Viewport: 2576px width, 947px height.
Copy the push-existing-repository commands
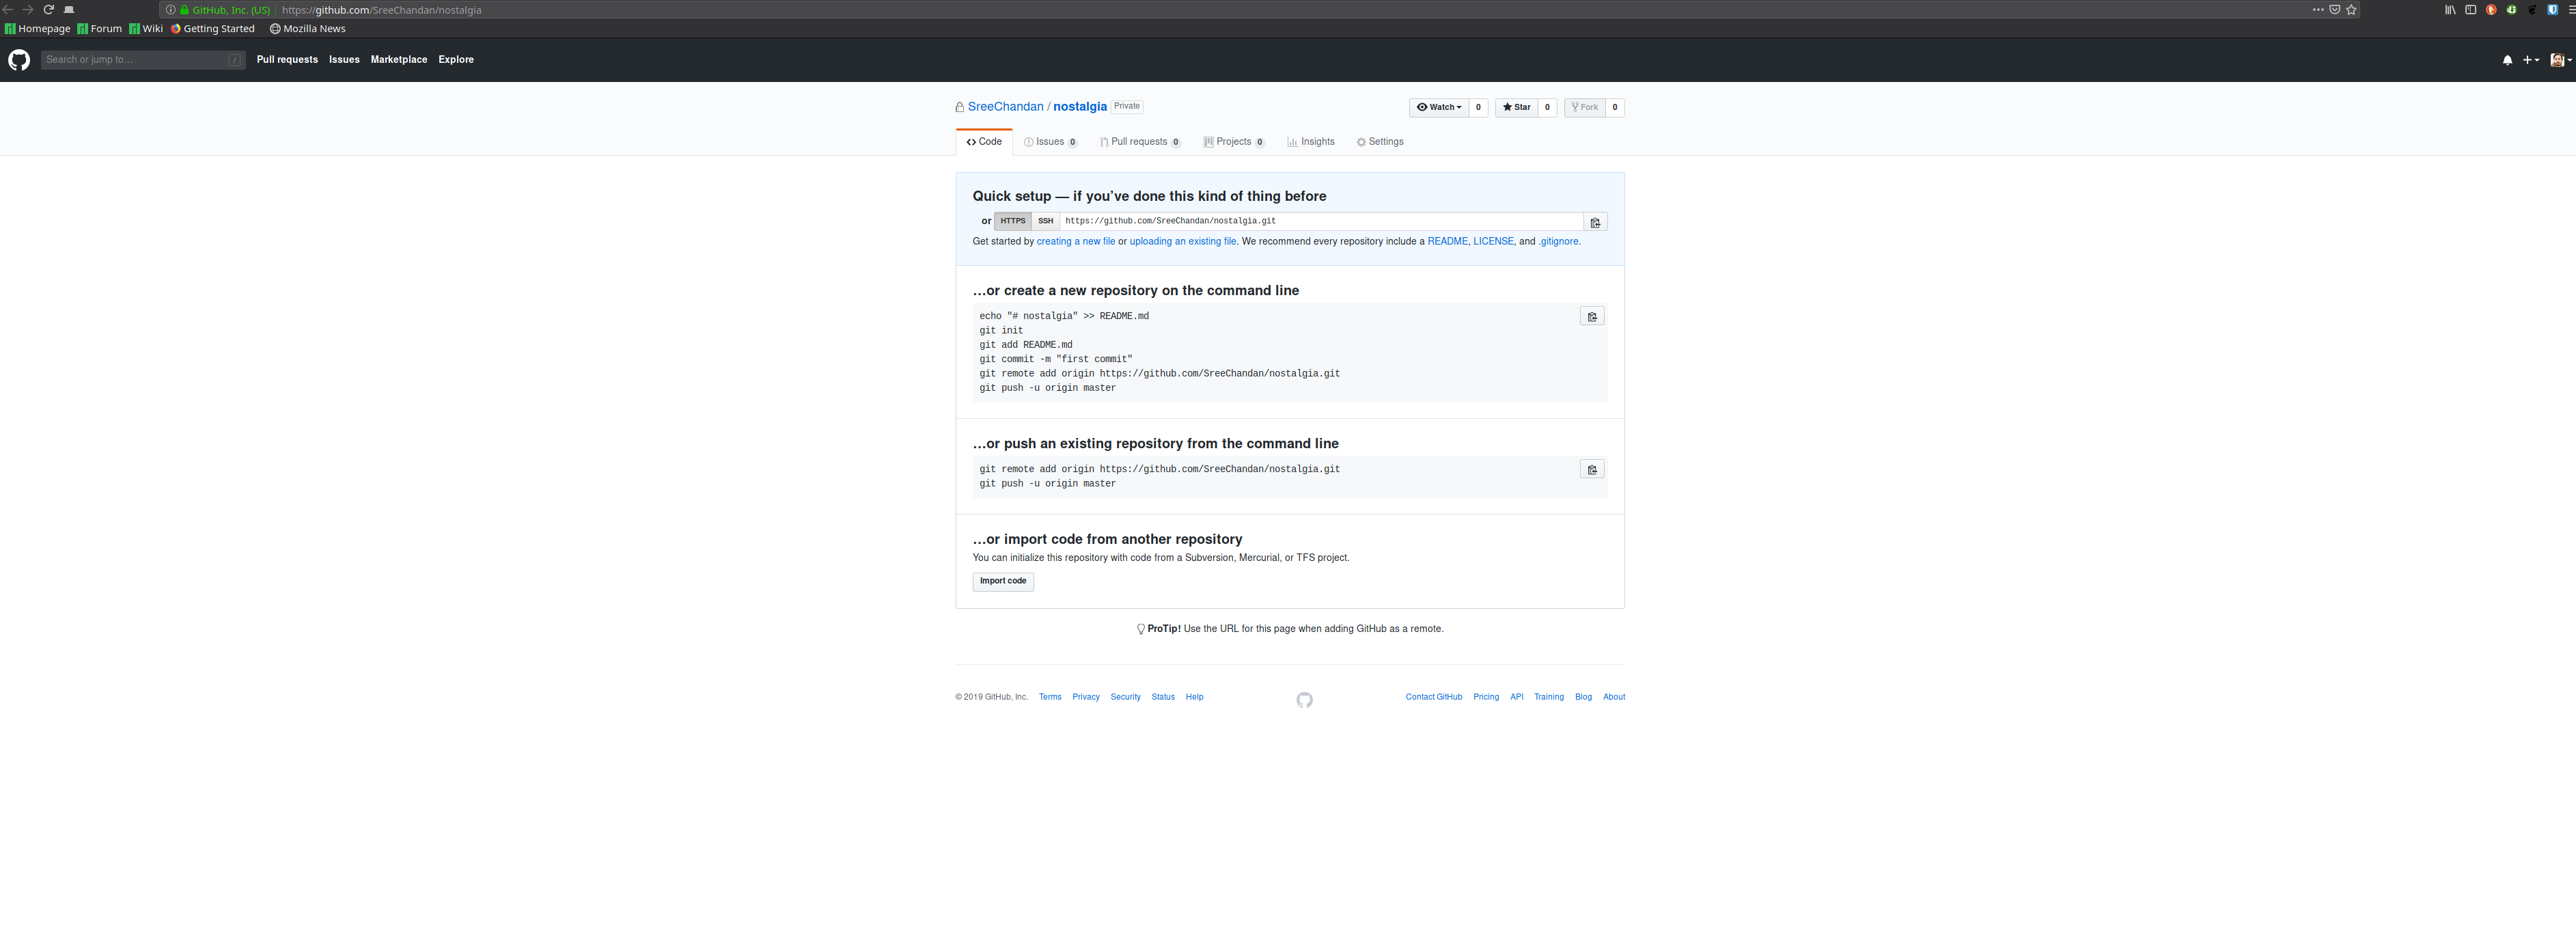[1592, 470]
